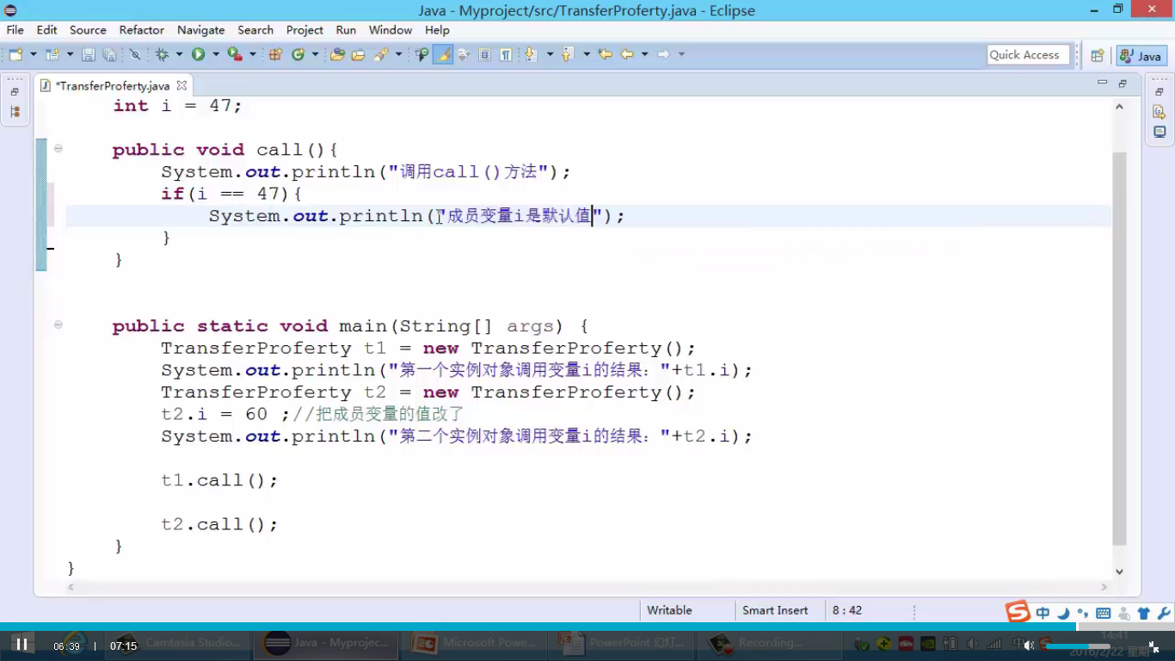Click the Next Annotation arrow icon
Screen dimensions: 1175x661
point(530,54)
